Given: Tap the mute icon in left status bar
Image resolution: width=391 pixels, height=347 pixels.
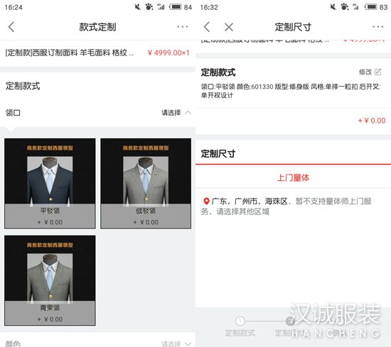Looking at the screenshot, I should [x=137, y=7].
